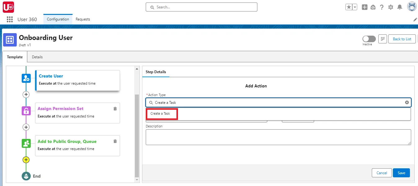This screenshot has width=418, height=186.
Task: Activate the Inactive toggle
Action: tap(368, 38)
